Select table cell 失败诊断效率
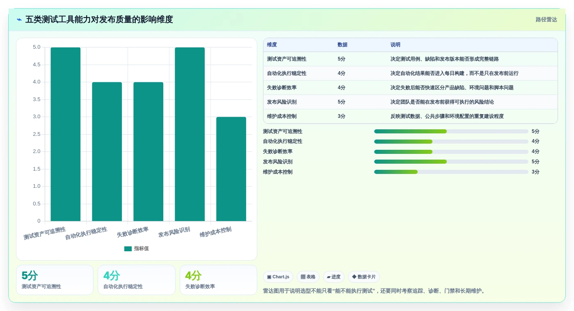The height and width of the screenshot is (311, 574). [282, 88]
